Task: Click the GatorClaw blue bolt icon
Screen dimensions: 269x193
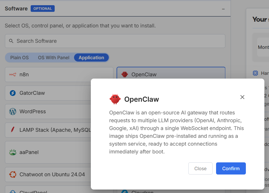Action: tap(13, 93)
